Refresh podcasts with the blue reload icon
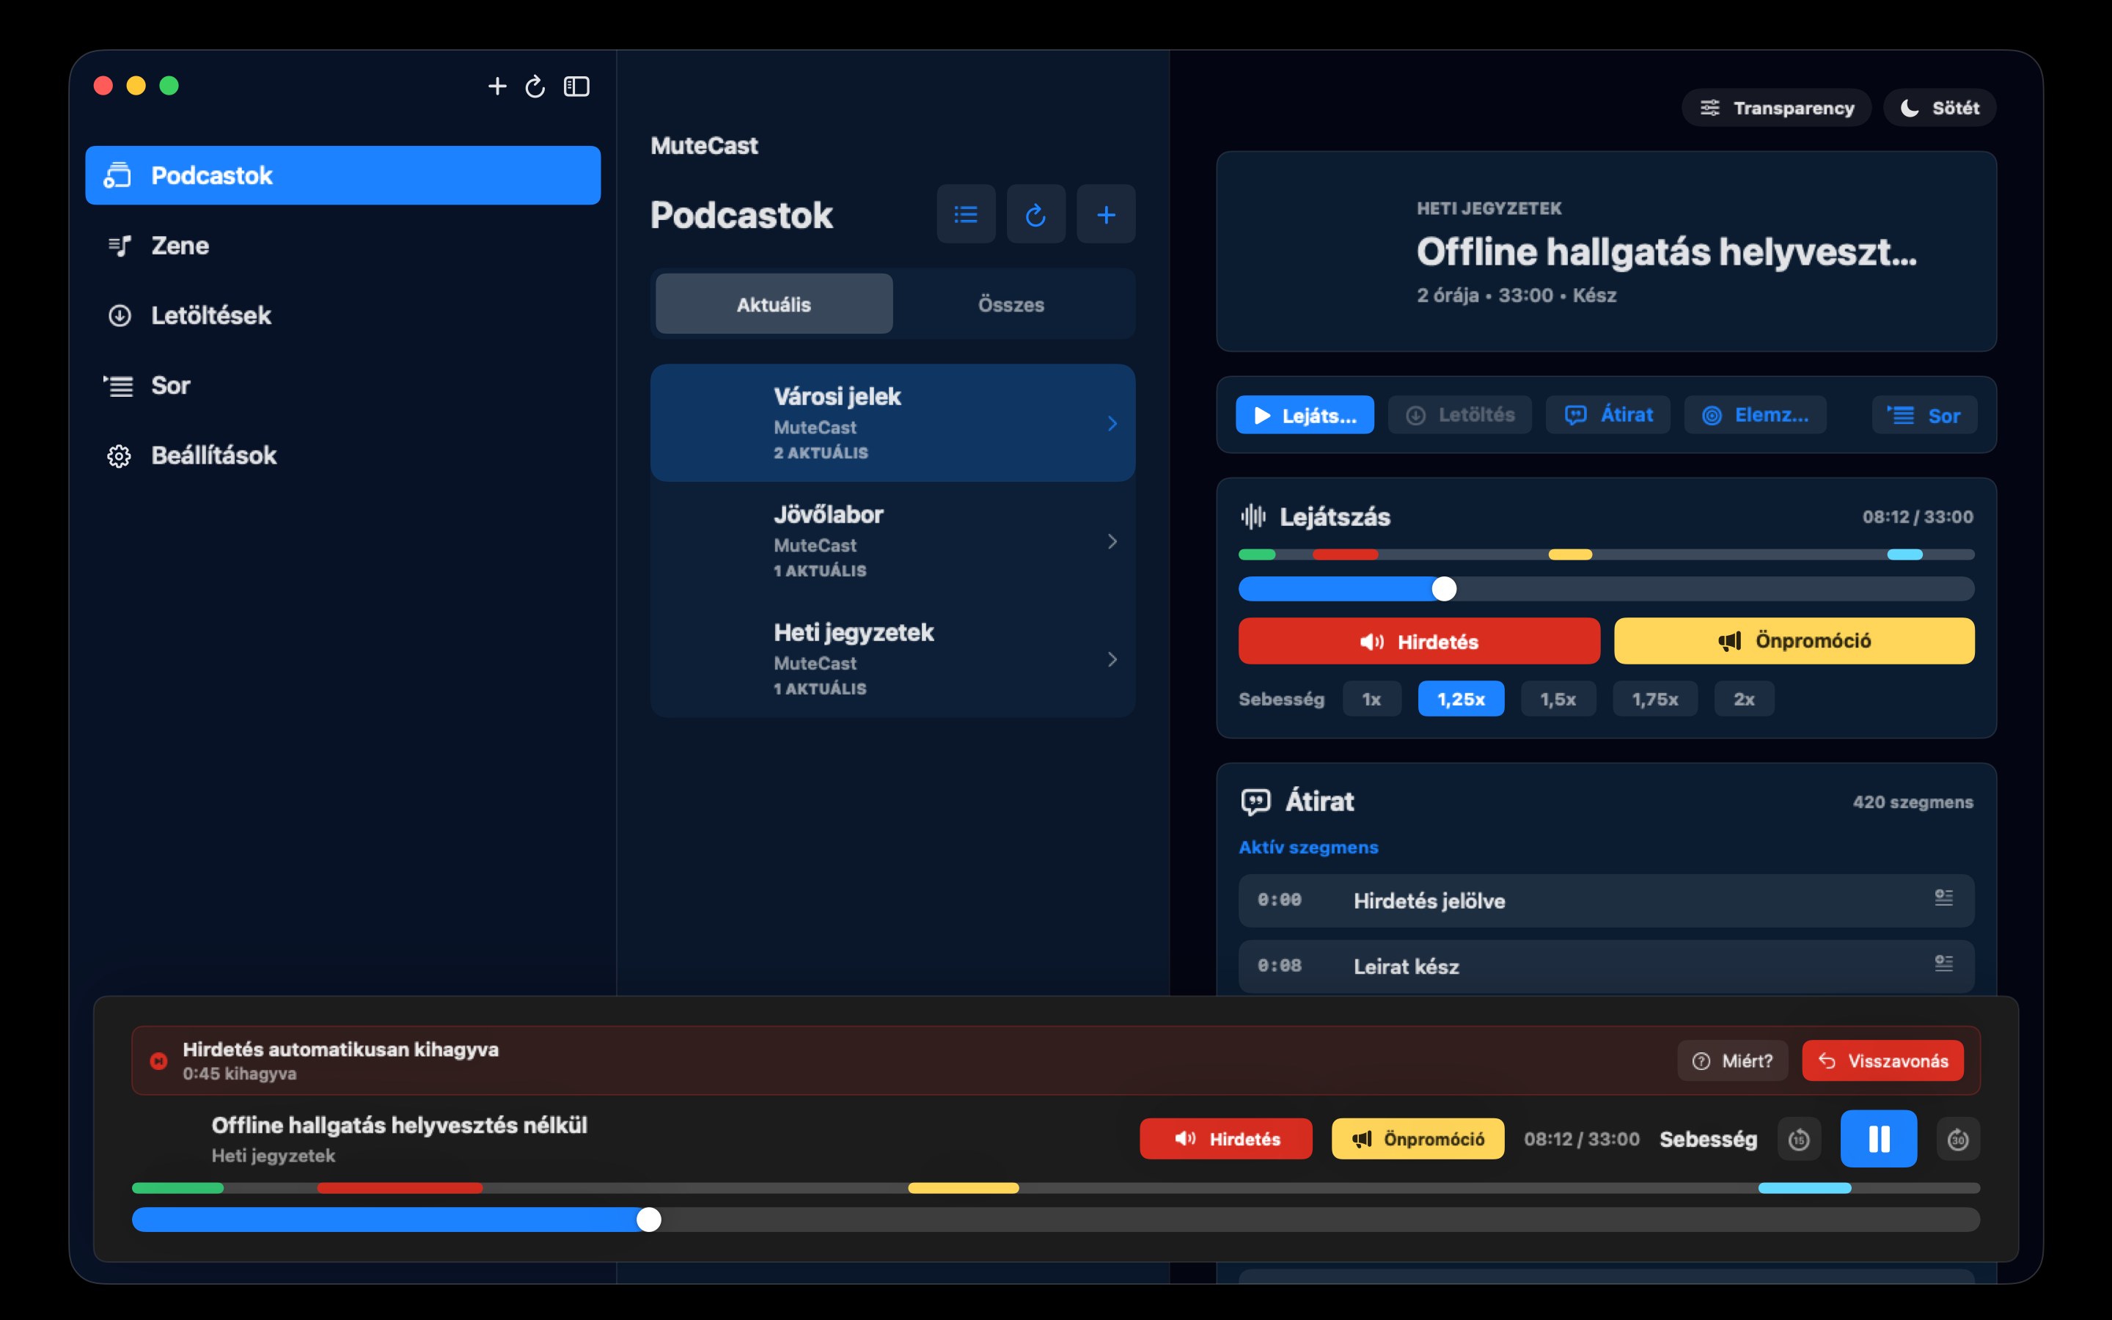Viewport: 2112px width, 1320px height. [x=1035, y=214]
